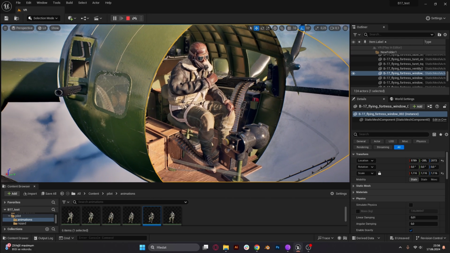Toggle the uniform Scale lock icon
The width and height of the screenshot is (450, 253).
click(380, 173)
